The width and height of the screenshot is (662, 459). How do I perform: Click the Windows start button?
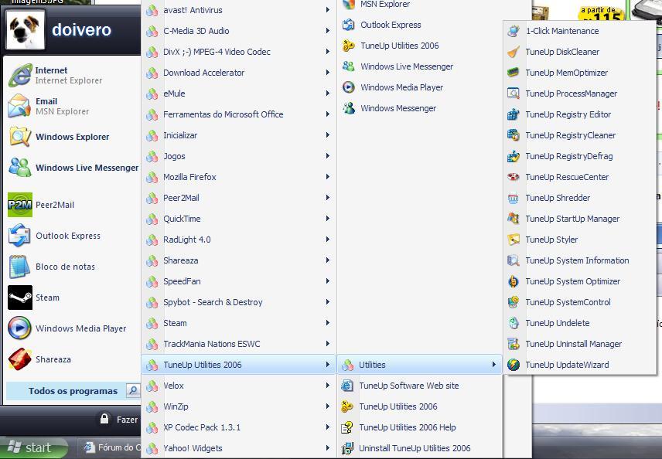click(x=34, y=447)
